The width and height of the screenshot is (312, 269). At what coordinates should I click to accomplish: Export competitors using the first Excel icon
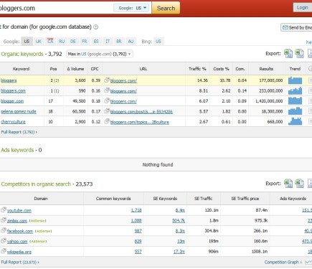288,184
